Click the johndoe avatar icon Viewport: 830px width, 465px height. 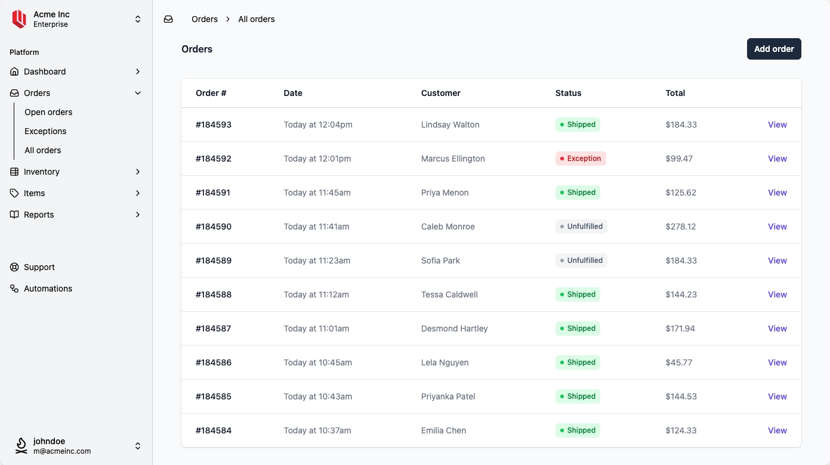pyautogui.click(x=21, y=446)
